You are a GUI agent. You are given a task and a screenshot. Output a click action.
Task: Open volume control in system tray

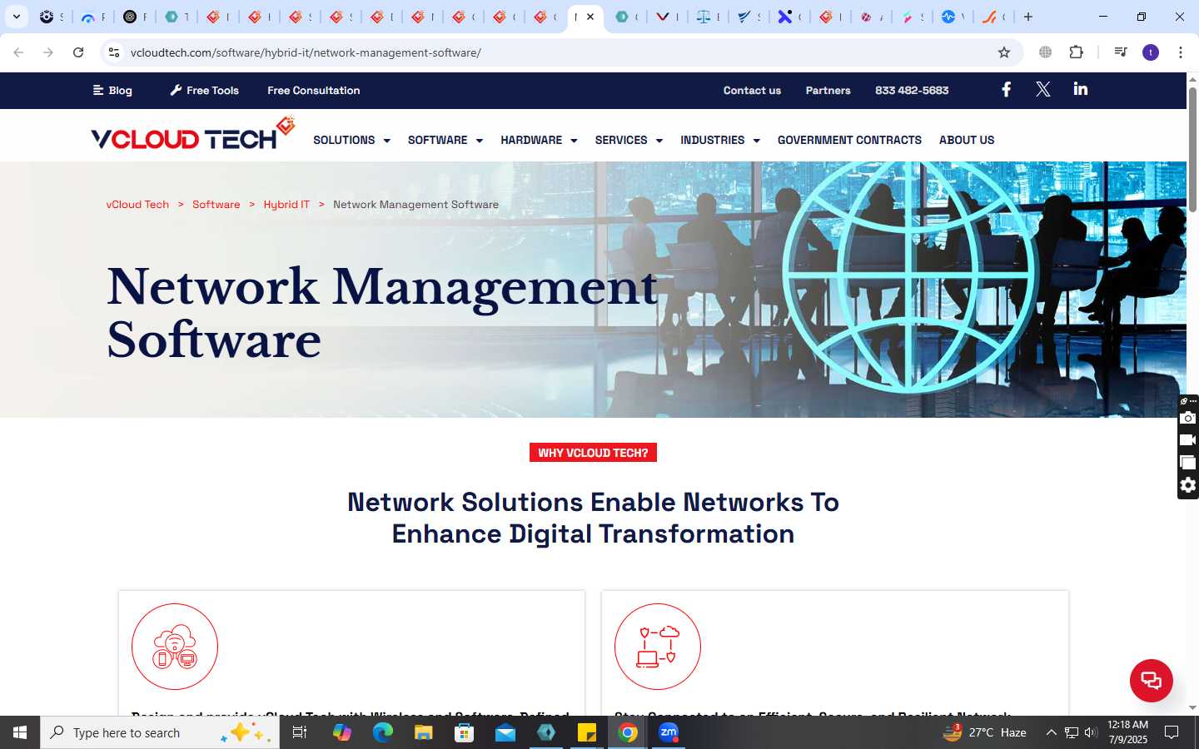1091,732
